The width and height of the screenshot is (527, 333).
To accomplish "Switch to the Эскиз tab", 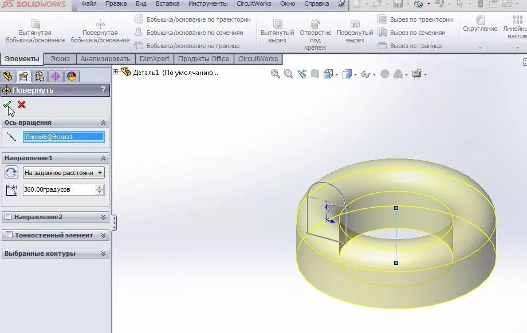I will point(60,58).
